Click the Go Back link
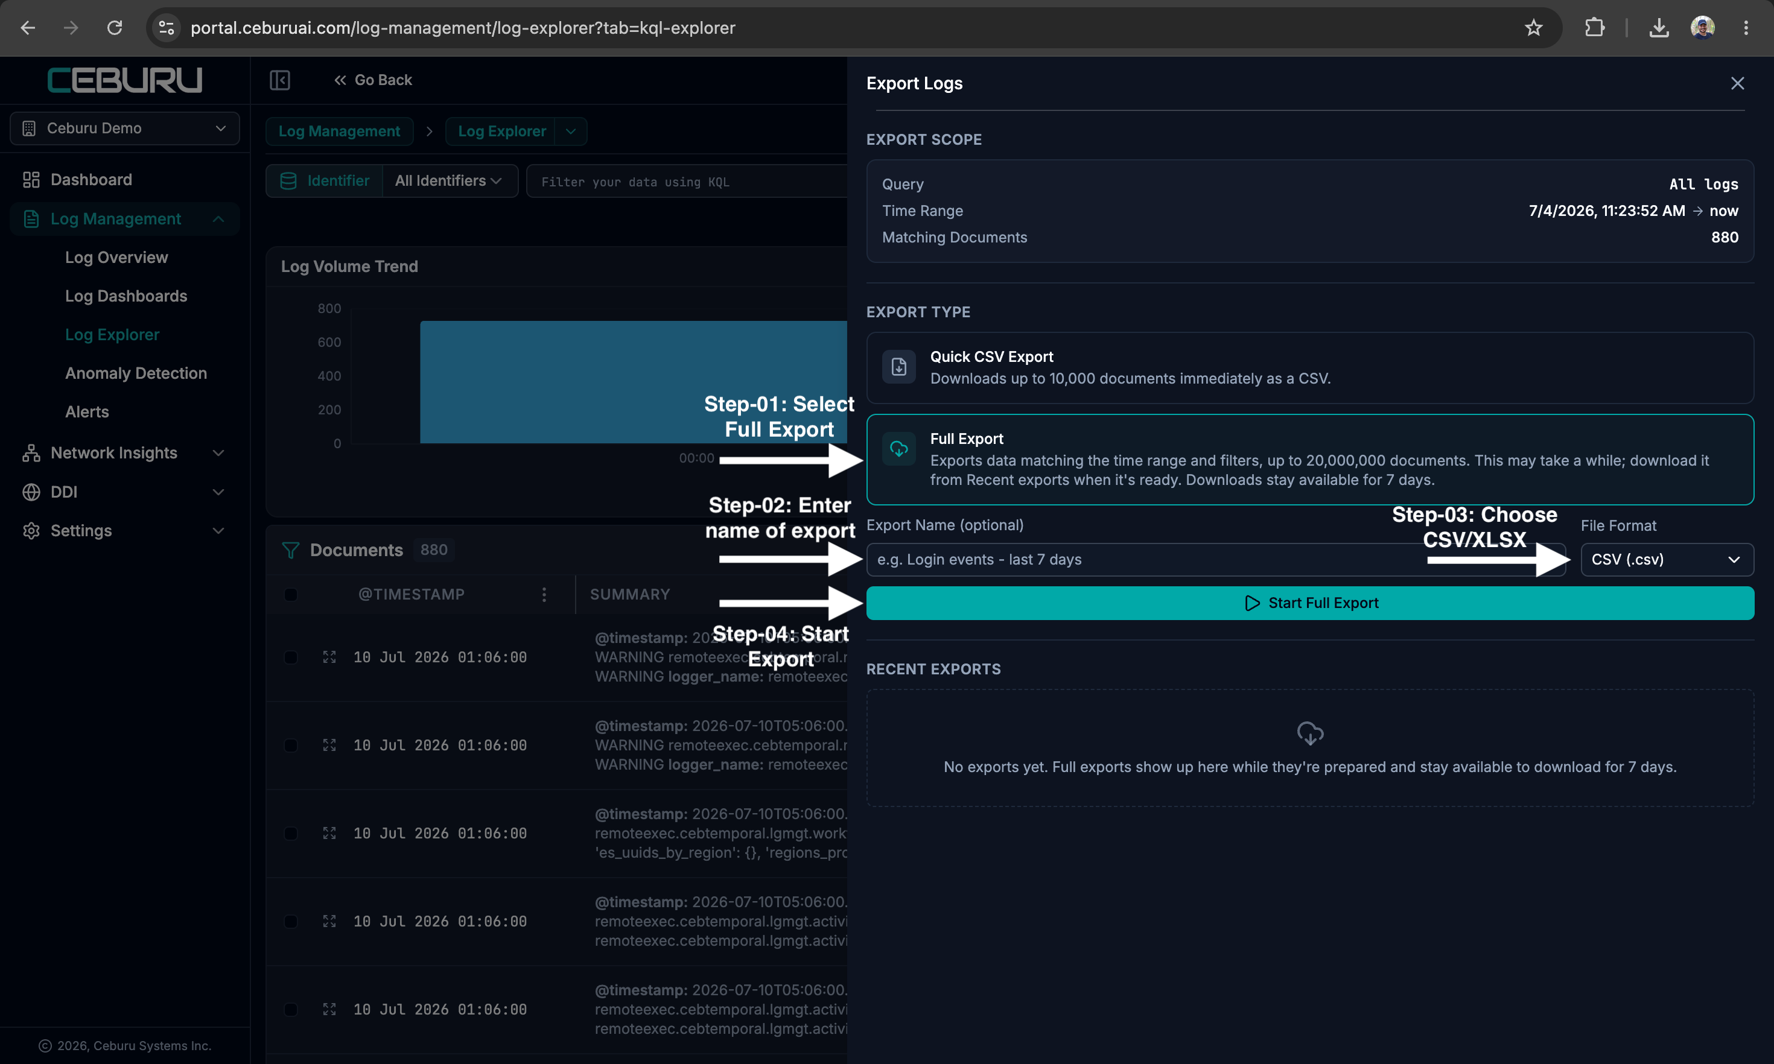 [373, 80]
